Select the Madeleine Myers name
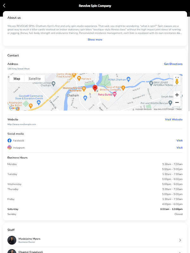Viewport: 190px width, 253px height. 29,239
